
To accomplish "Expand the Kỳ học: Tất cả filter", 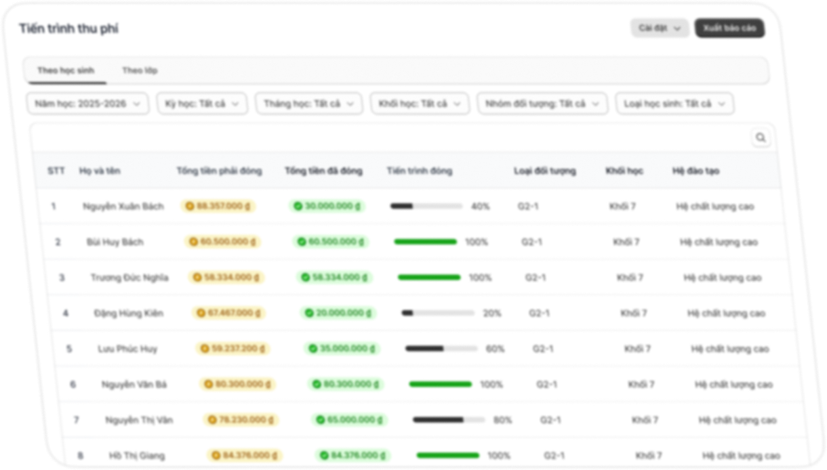I will (x=202, y=104).
